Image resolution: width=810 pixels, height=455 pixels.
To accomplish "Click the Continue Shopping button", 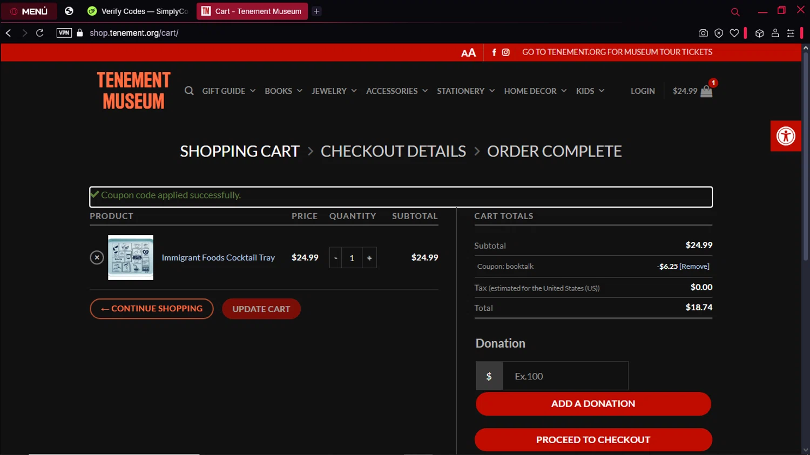I will (x=152, y=309).
